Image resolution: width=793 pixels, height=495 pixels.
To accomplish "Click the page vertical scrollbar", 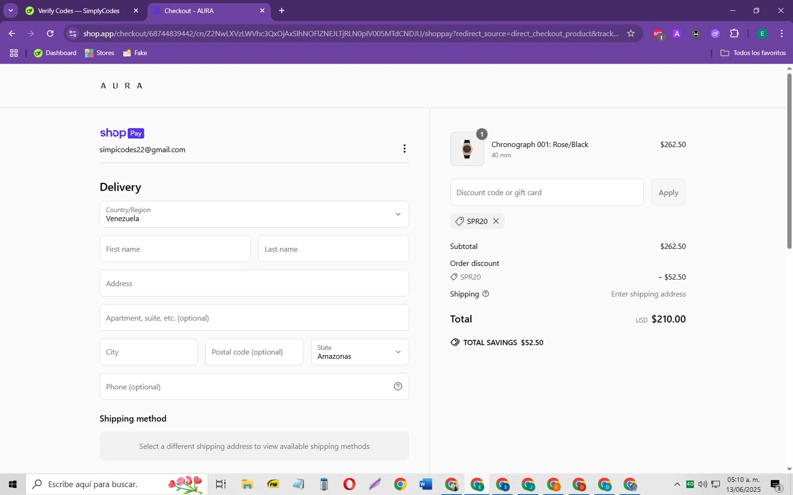I will pyautogui.click(x=789, y=161).
